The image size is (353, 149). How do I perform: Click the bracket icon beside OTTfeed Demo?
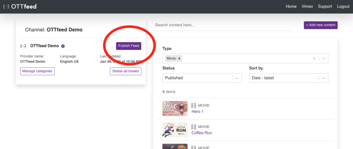click(23, 46)
